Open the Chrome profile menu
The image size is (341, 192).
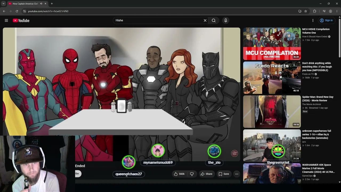(330, 11)
